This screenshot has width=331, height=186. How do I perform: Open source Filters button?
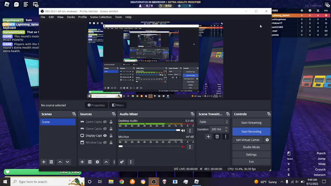[x=118, y=105]
